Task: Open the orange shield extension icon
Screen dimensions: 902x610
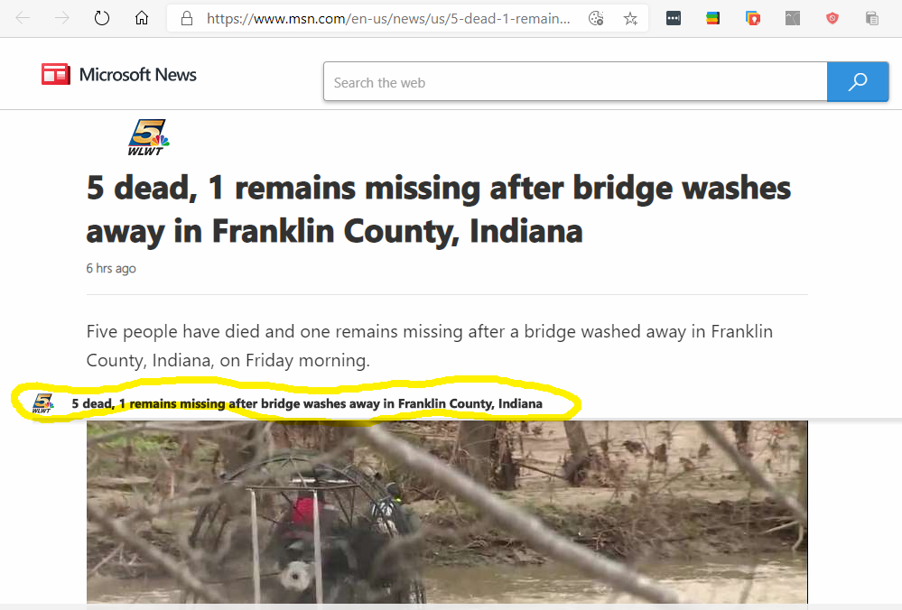Action: pos(752,18)
